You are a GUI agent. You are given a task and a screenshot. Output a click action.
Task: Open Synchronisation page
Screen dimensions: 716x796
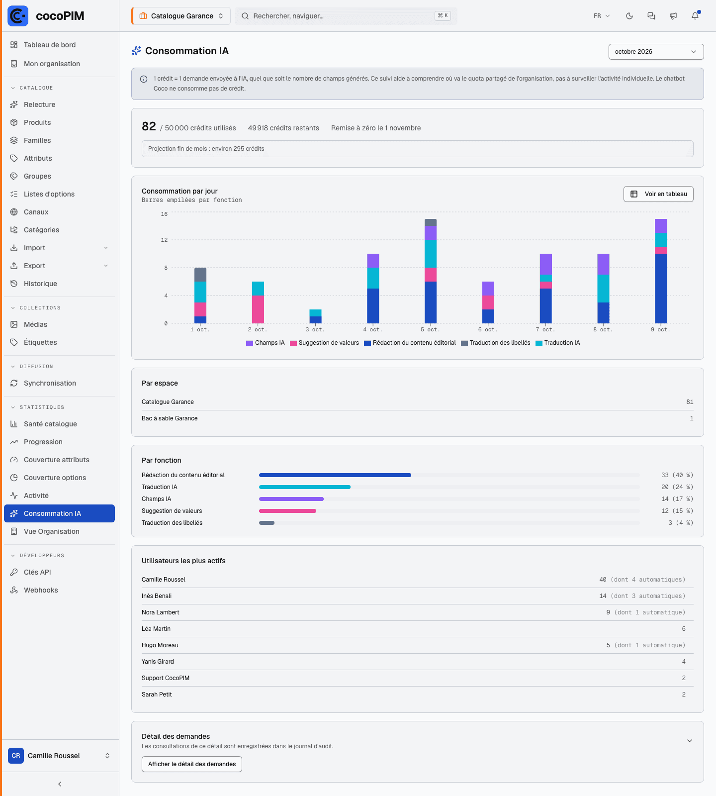[x=60, y=383]
